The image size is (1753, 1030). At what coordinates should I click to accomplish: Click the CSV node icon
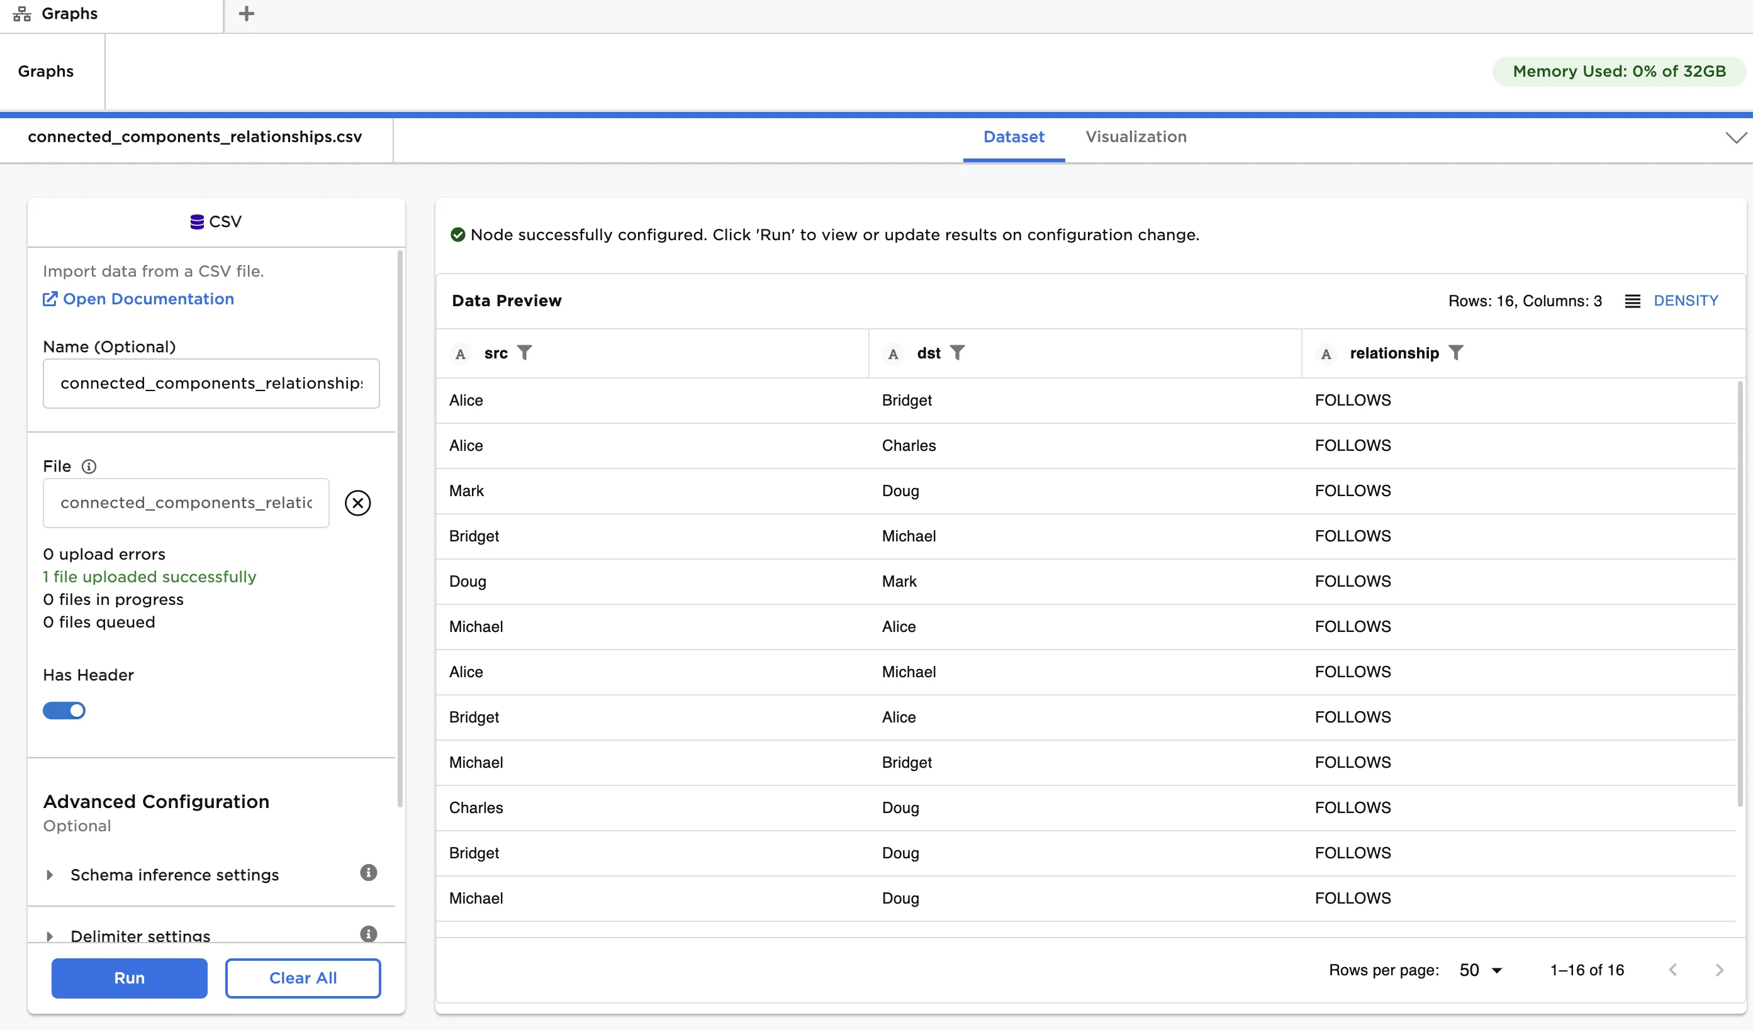196,221
